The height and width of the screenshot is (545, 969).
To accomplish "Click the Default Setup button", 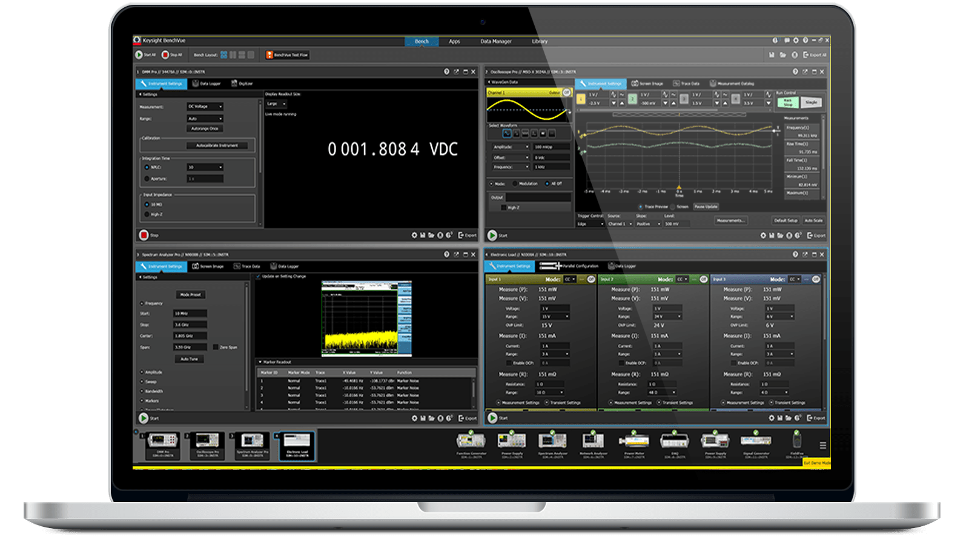I will tap(785, 220).
